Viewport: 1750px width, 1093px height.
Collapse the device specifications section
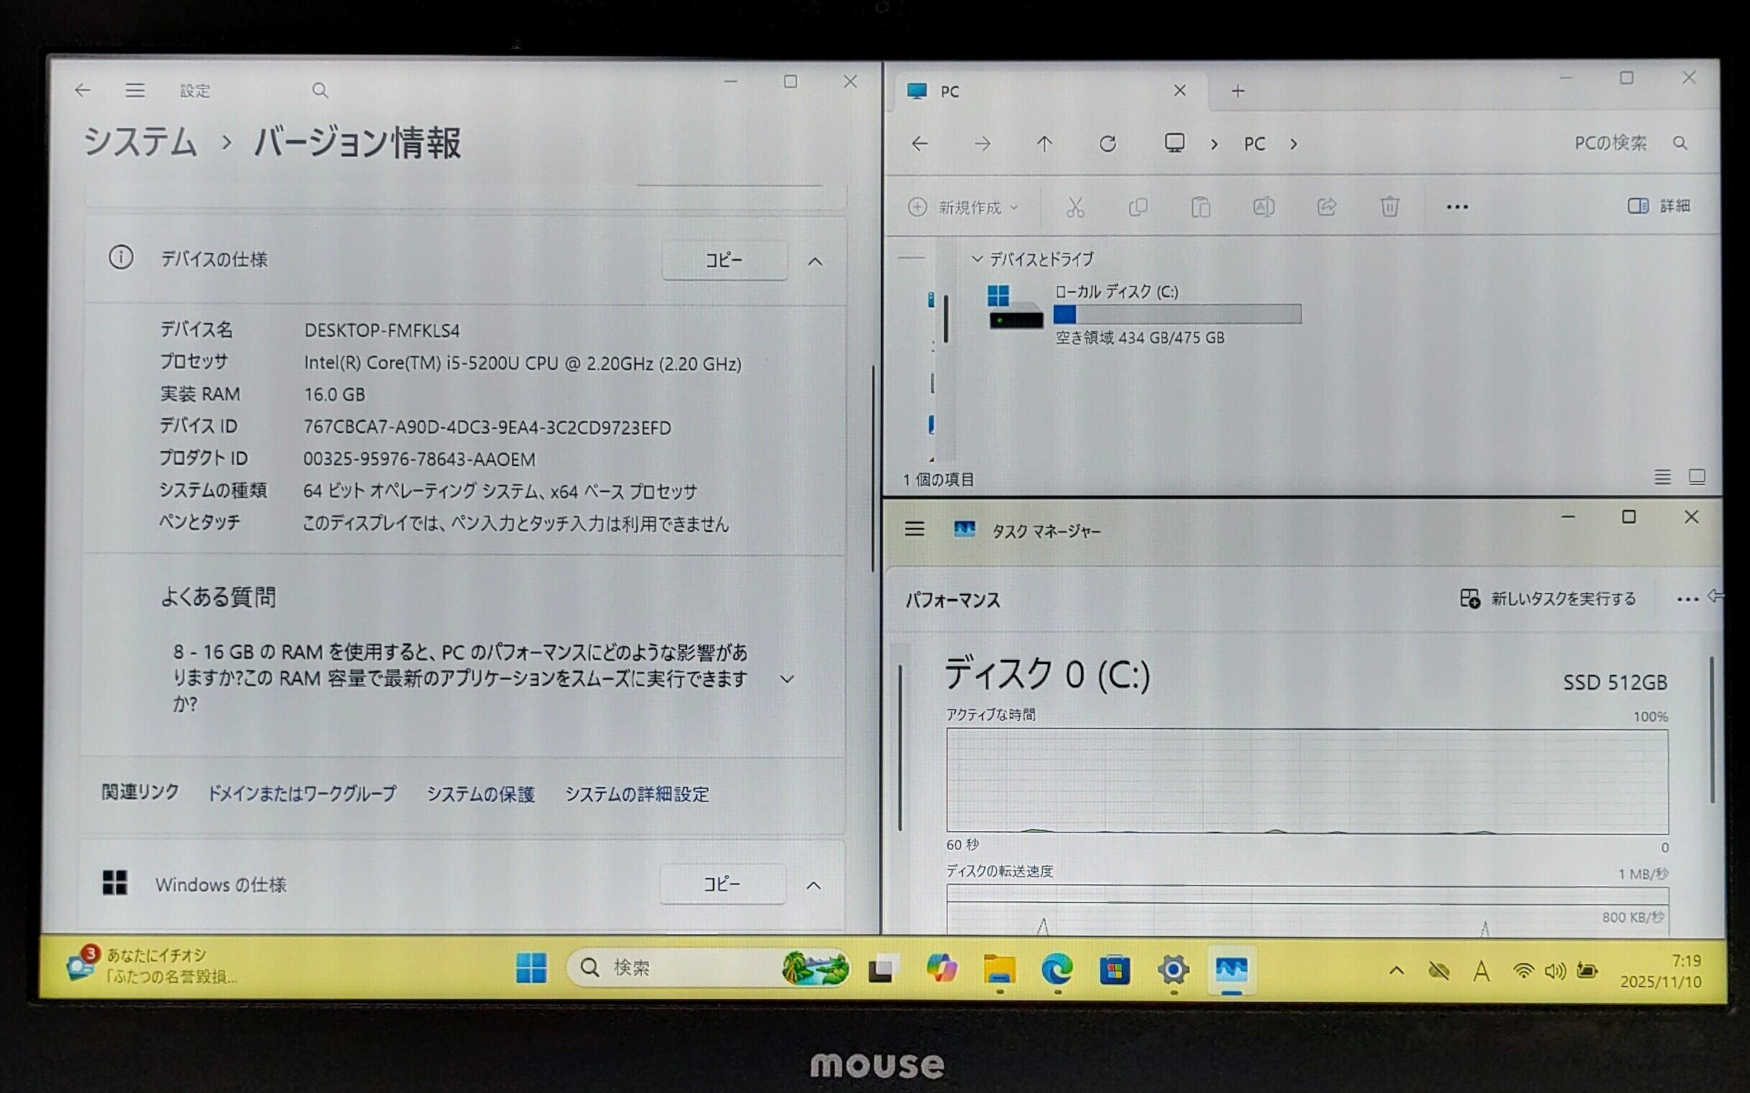tap(815, 262)
